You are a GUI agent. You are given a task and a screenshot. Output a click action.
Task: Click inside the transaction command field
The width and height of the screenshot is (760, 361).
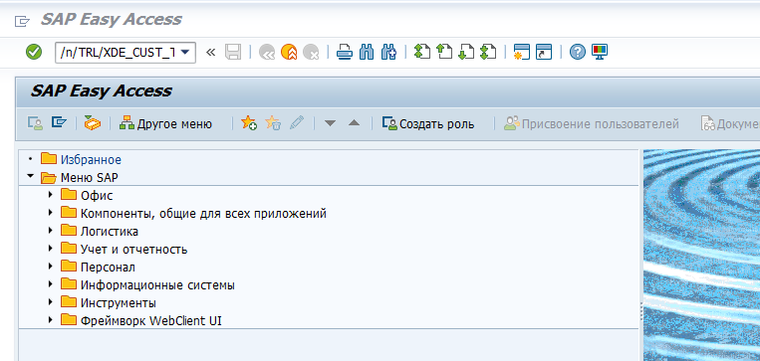tap(117, 53)
